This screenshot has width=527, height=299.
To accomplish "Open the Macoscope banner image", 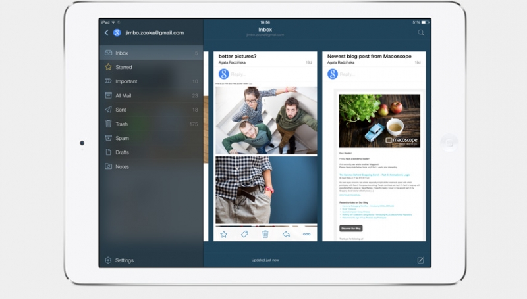I will point(379,121).
